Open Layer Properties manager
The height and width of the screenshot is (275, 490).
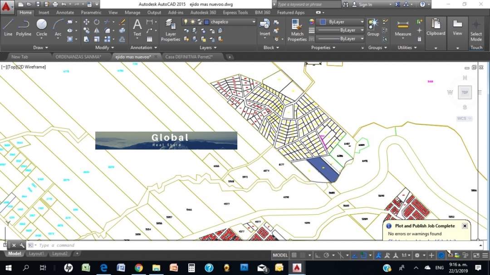pos(170,30)
